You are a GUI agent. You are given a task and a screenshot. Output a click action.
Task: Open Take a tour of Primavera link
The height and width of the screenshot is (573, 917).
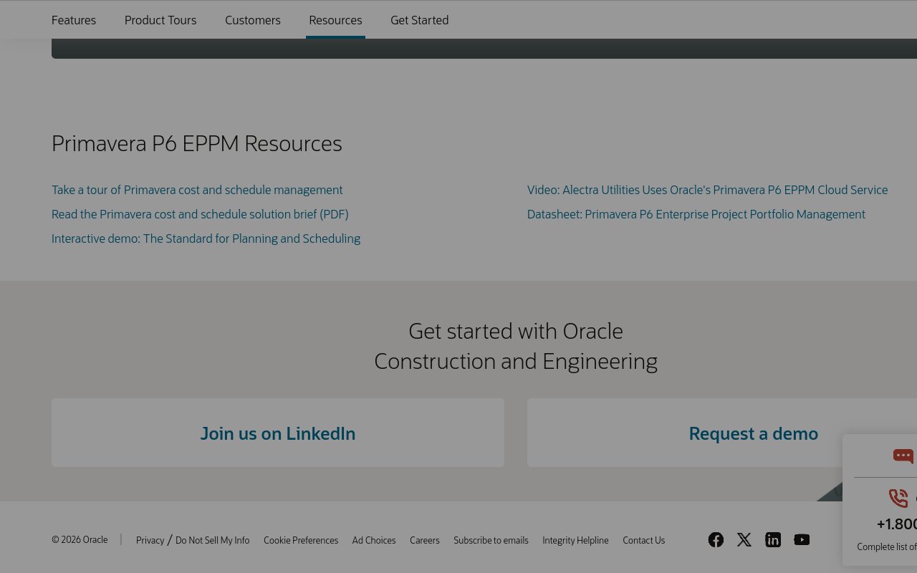(197, 190)
